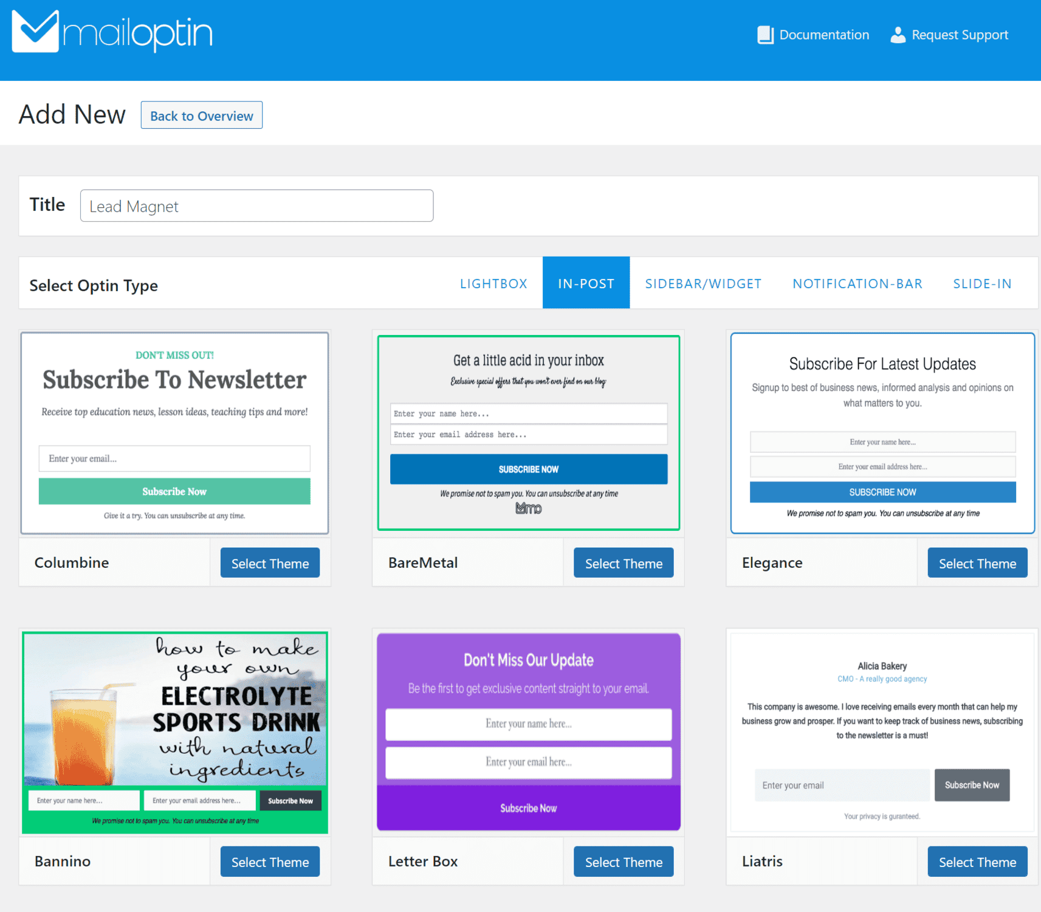1041x912 pixels.
Task: Choose Select Theme under Bannino
Action: click(x=270, y=862)
